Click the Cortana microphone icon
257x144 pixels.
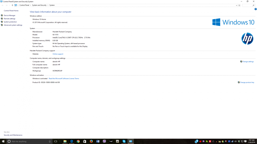point(50,141)
